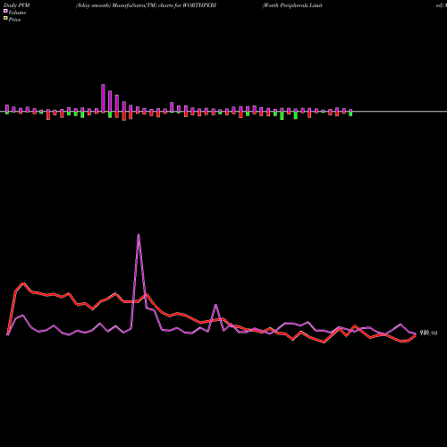This screenshot has height=447, width=447.
Task: Click the MunafaSutra charts for WORTHPERI heading
Action: pos(146,5)
